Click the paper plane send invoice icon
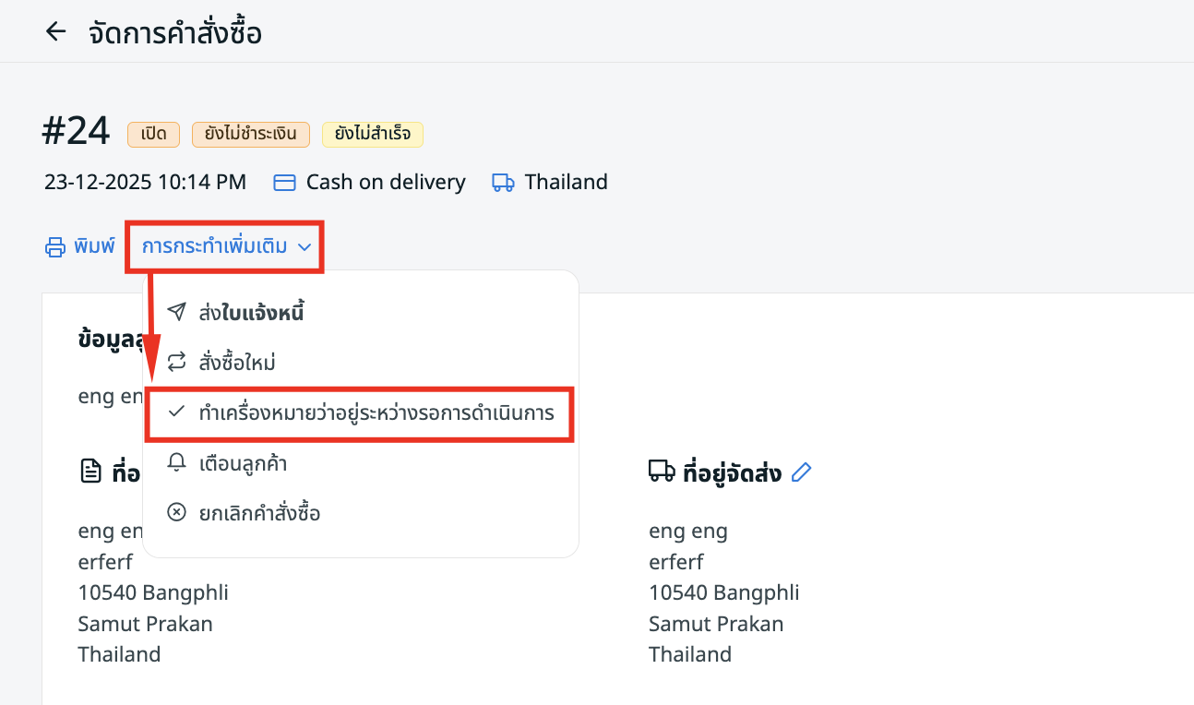 point(176,312)
